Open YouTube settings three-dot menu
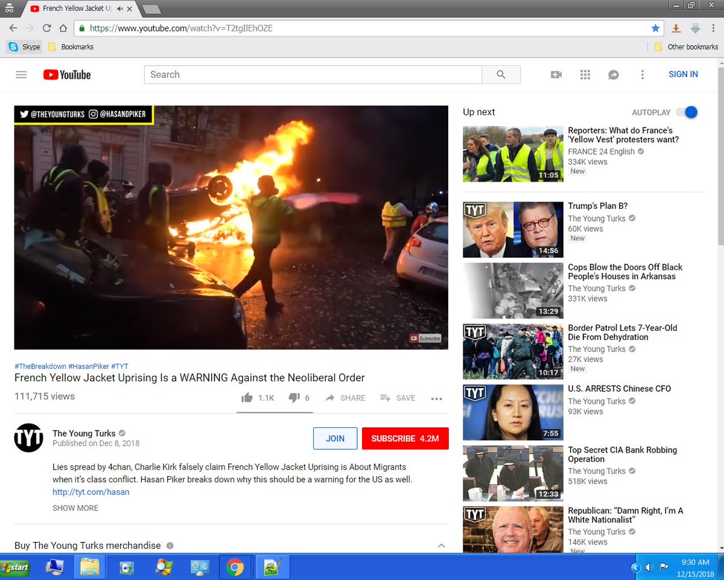The image size is (724, 580). (643, 75)
